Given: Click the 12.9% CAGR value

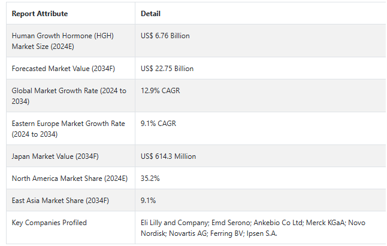Looking at the screenshot, I should pyautogui.click(x=160, y=91).
